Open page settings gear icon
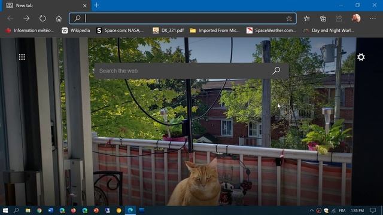Screen dimensions: 383x215 [x=361, y=57]
